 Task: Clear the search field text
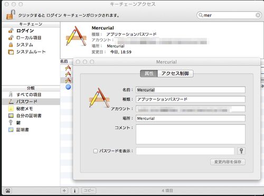[258, 15]
